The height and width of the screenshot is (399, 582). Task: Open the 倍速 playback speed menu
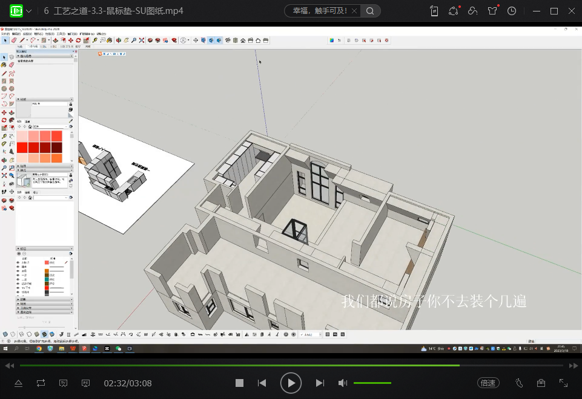pos(488,383)
